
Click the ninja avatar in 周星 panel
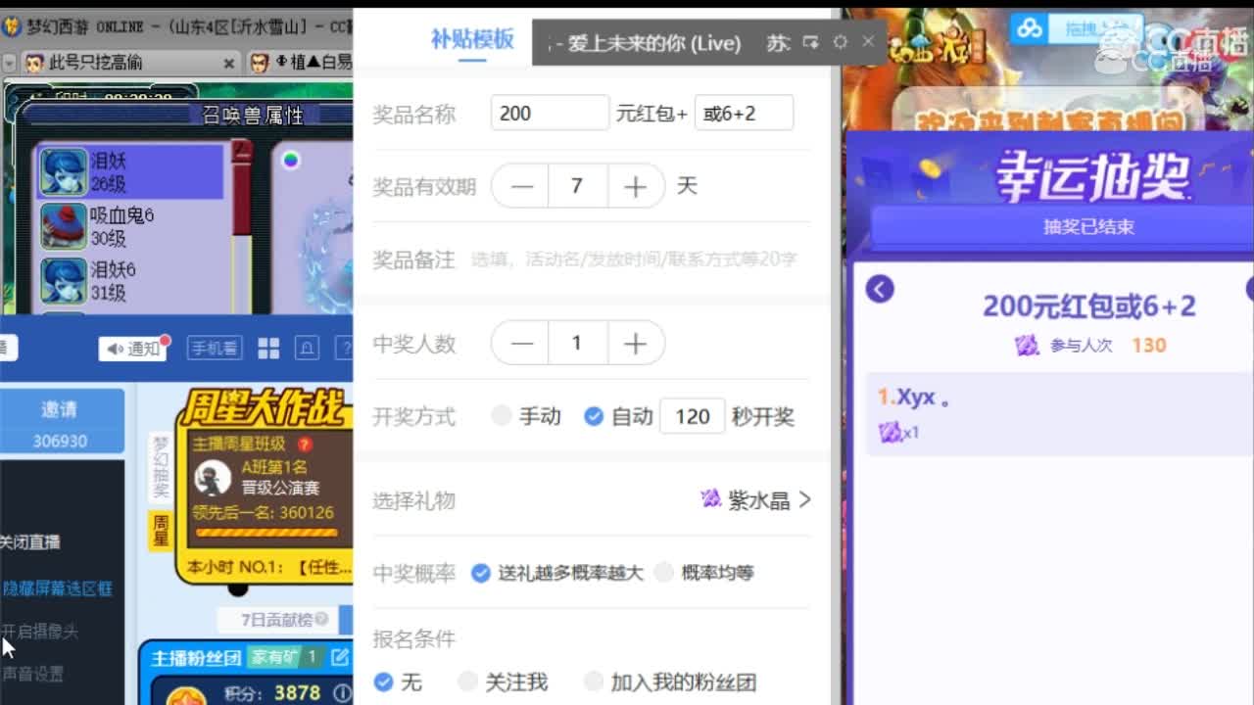[213, 478]
